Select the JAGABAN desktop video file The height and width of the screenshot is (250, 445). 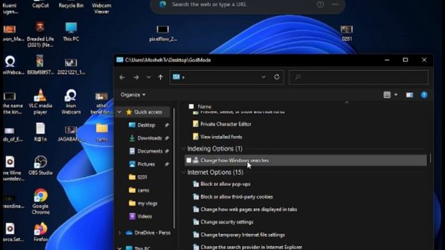(x=71, y=133)
